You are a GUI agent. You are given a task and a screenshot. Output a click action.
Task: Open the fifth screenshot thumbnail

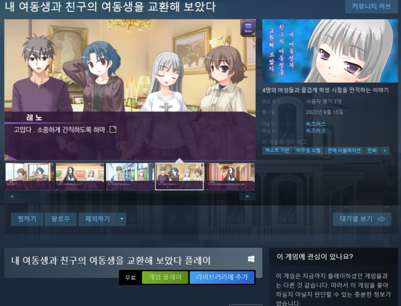click(230, 176)
